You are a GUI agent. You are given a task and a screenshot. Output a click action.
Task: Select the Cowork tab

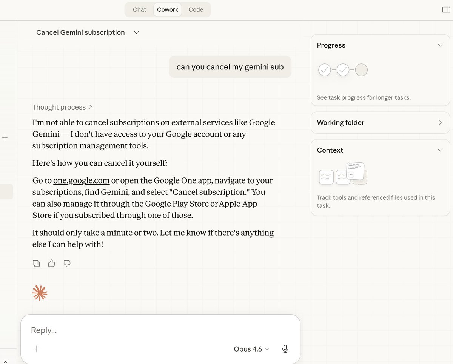click(x=168, y=10)
